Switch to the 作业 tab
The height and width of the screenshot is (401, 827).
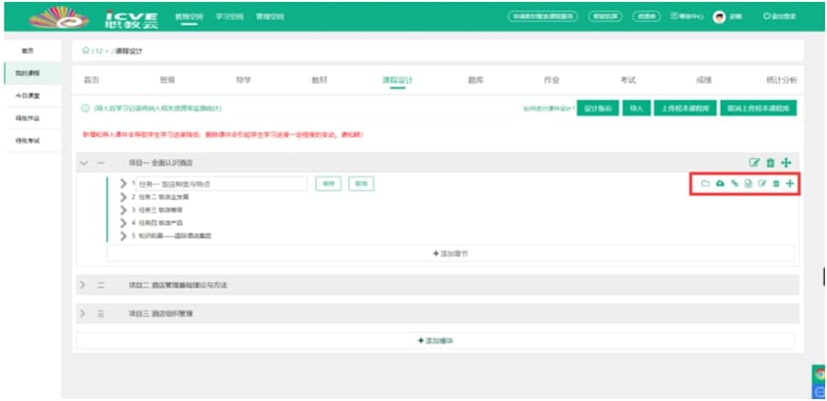[x=551, y=80]
